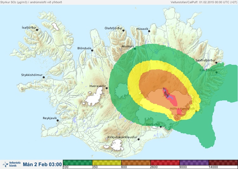Click the Blönduós town label
This screenshot has height=169, width=238.
[84, 48]
